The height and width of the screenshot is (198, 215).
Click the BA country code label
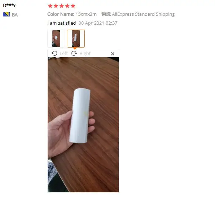(15, 15)
